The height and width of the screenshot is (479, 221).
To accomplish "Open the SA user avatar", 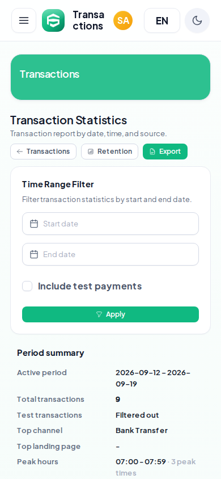I will (x=123, y=20).
